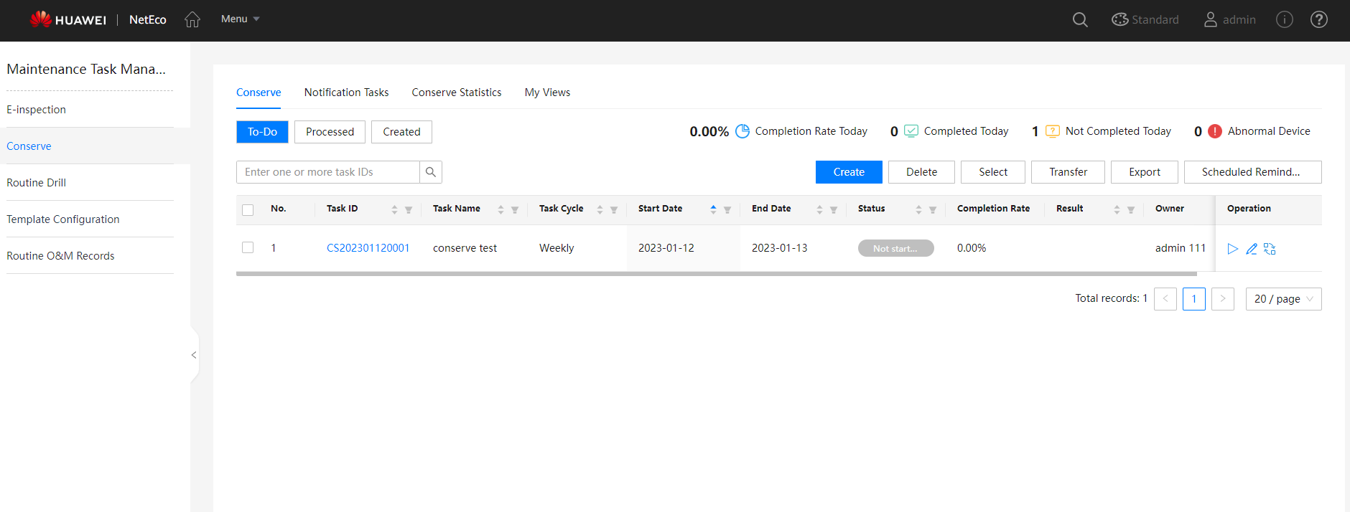Open the help question mark icon
This screenshot has height=512, width=1350.
pyautogui.click(x=1318, y=19)
